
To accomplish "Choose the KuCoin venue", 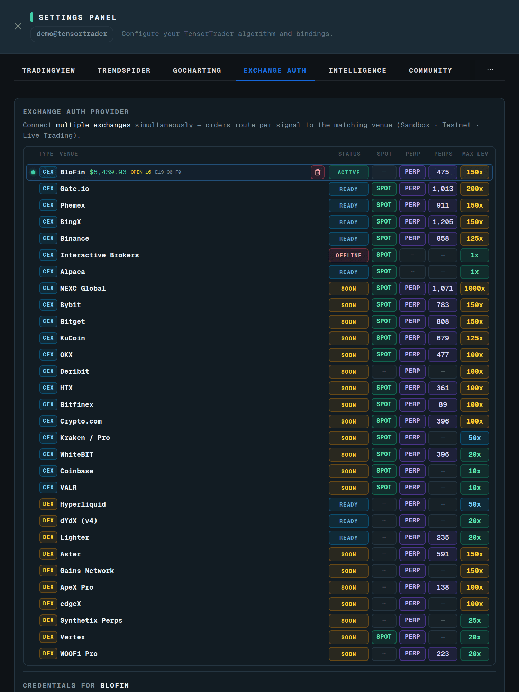I will click(x=259, y=338).
